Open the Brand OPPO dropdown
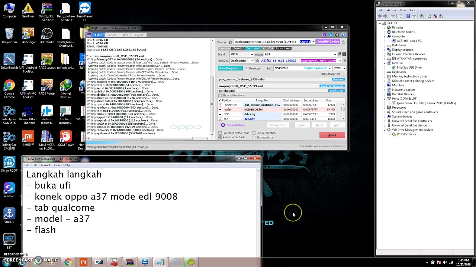The width and height of the screenshot is (476, 267). (252, 54)
